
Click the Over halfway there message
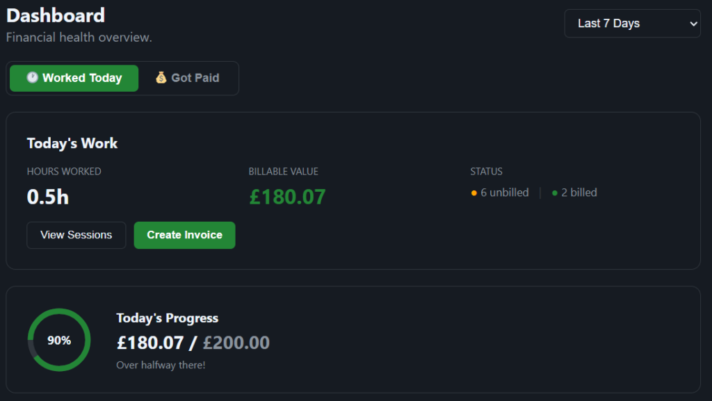[161, 365]
